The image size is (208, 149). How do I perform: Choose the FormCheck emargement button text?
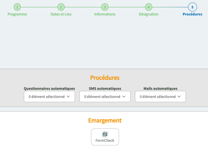pyautogui.click(x=105, y=141)
